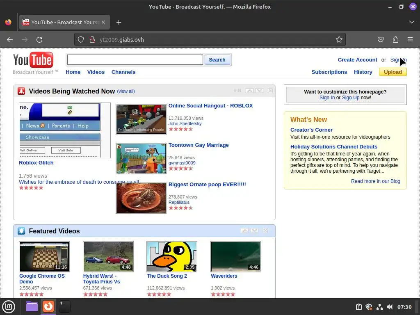The image size is (420, 315).
Task: Click the clipboard notification tray icon
Action: (358, 307)
